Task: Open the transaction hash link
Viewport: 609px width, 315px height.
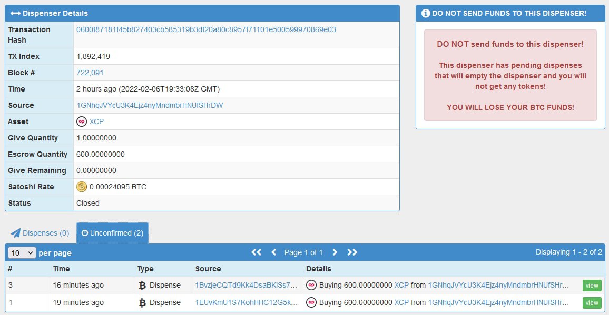Action: point(206,29)
